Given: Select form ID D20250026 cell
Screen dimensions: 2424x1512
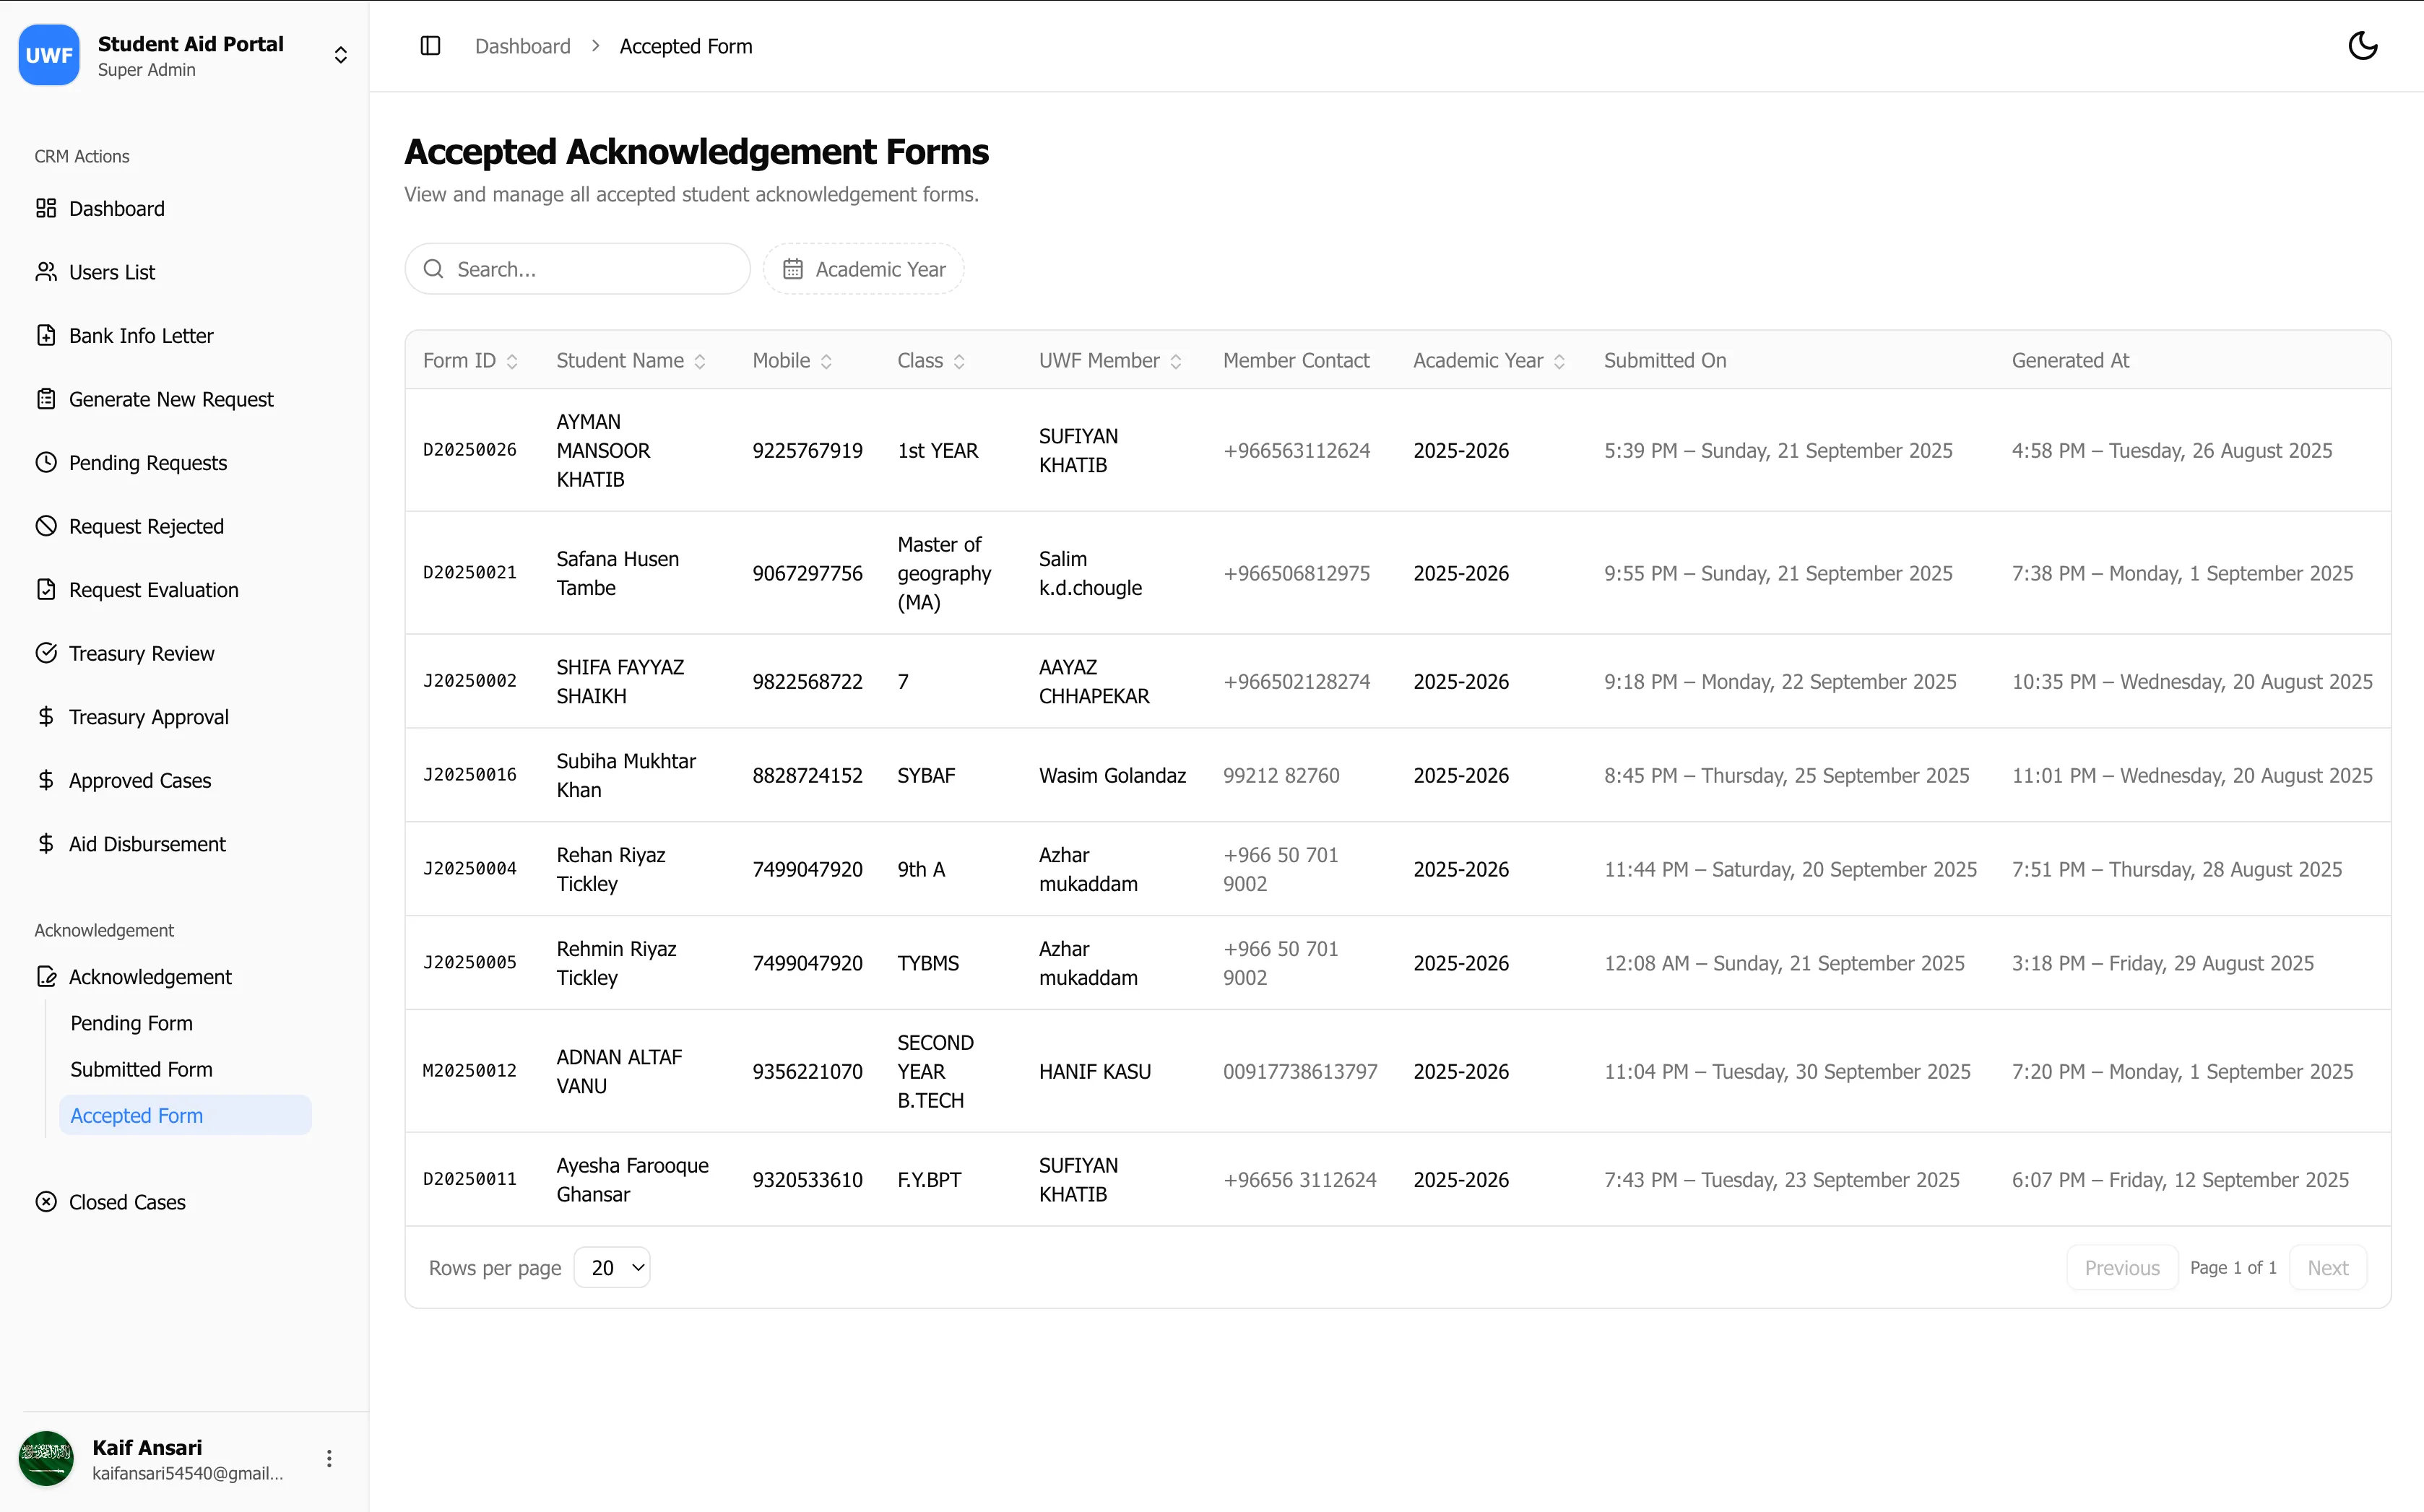Looking at the screenshot, I should (470, 450).
